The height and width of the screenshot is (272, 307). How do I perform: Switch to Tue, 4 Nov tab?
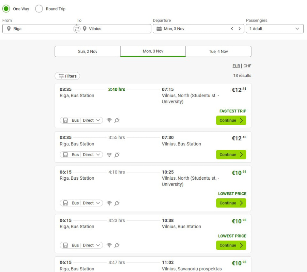click(218, 51)
